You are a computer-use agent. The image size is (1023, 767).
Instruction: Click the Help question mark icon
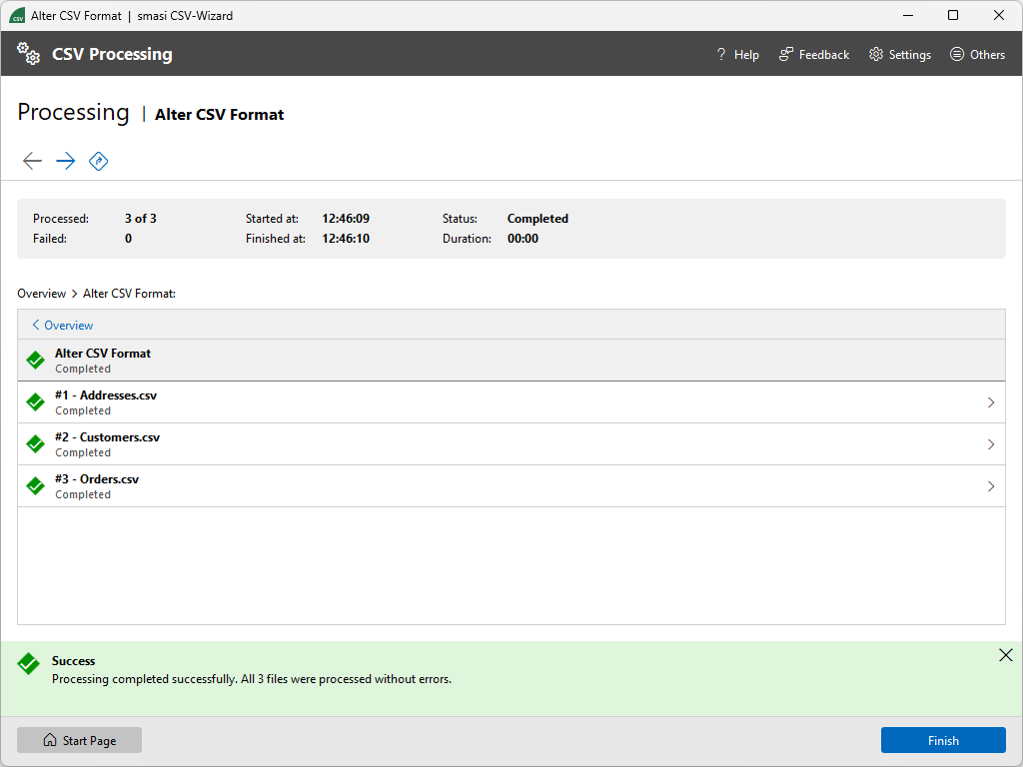coord(720,54)
